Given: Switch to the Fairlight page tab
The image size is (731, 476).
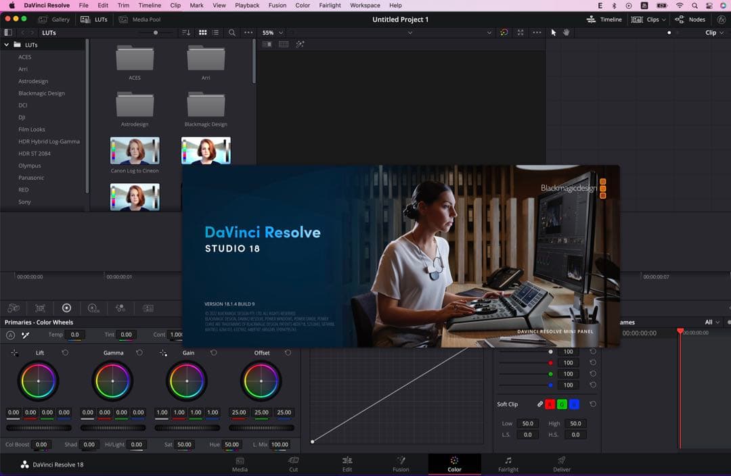Looking at the screenshot, I should [x=508, y=464].
